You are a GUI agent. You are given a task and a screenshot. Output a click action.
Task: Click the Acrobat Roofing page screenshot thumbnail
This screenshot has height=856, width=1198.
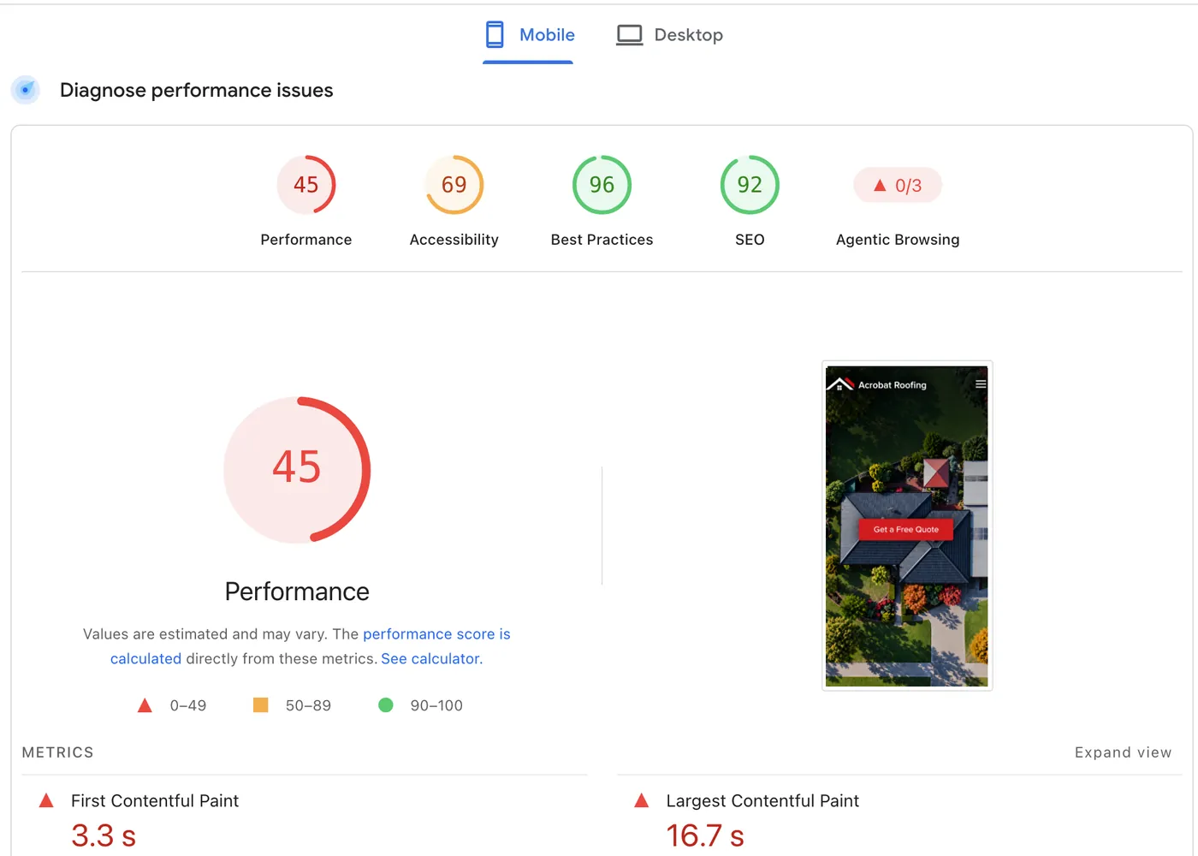click(907, 526)
